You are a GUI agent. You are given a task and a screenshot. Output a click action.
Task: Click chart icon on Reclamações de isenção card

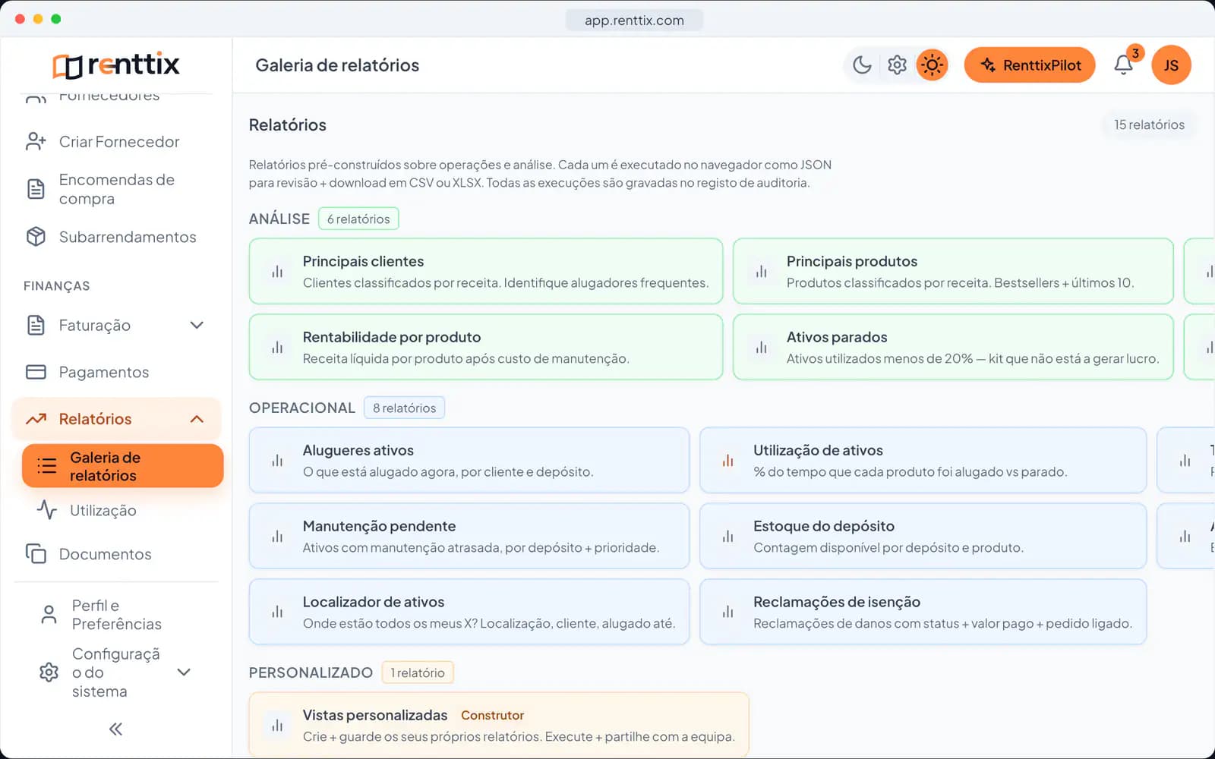point(727,612)
